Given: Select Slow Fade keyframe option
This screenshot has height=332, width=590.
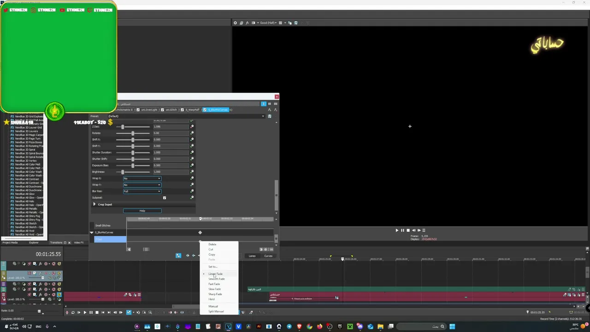Looking at the screenshot, I should (214, 289).
